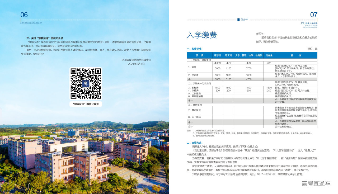Select the "医学类" table column header

point(218,55)
